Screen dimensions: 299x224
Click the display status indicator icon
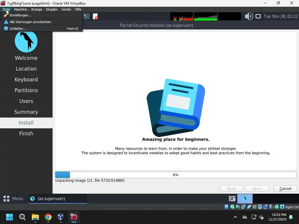point(260,207)
